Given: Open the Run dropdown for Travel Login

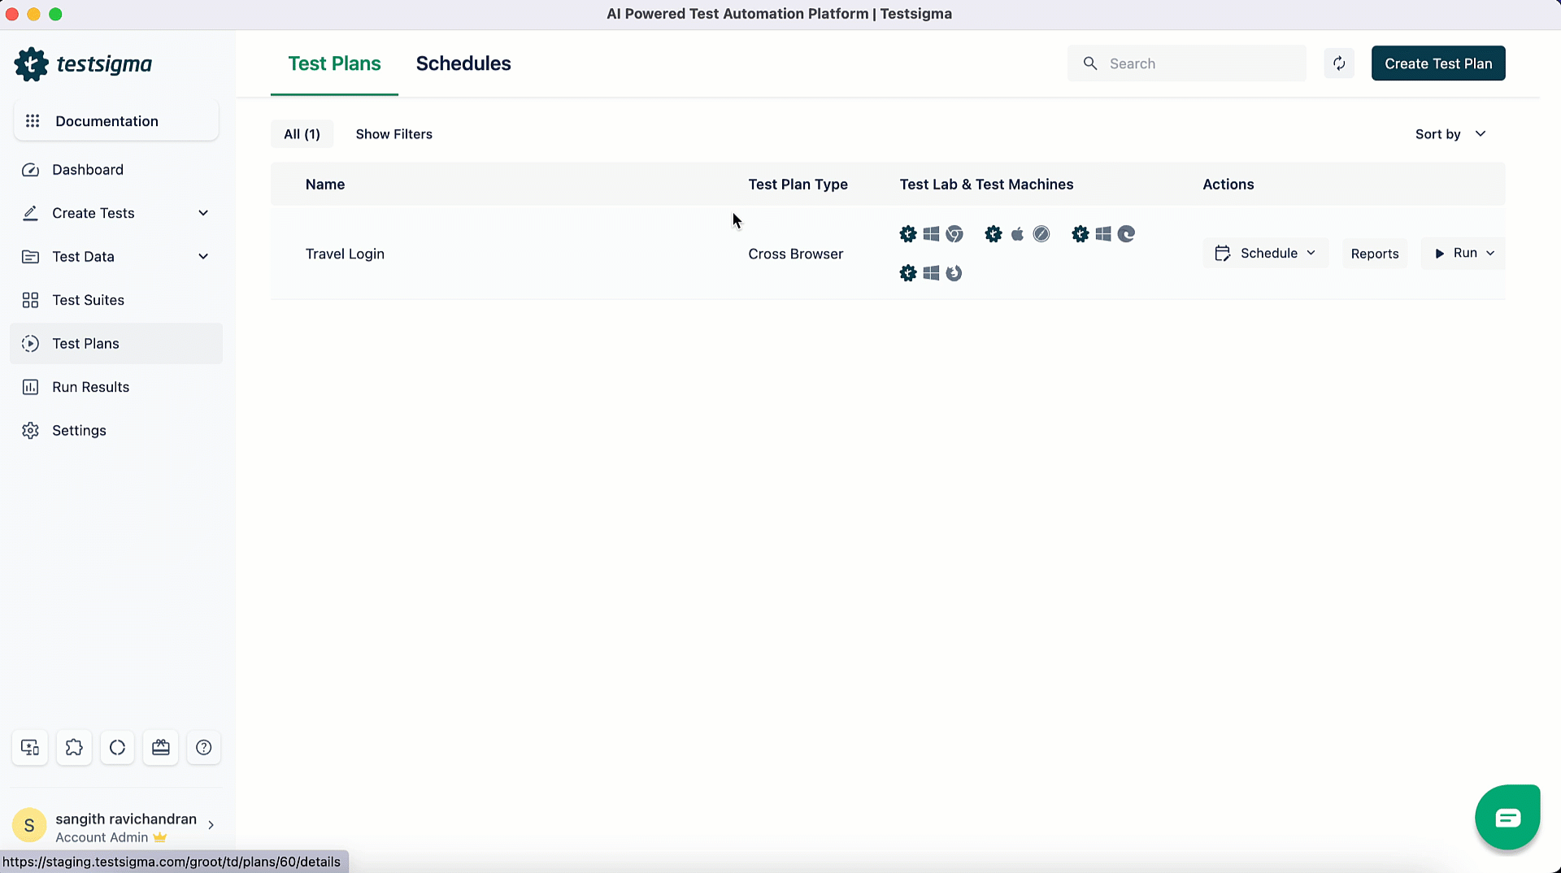Looking at the screenshot, I should (x=1463, y=254).
